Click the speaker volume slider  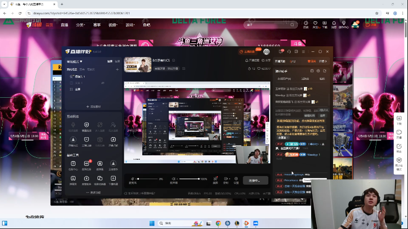click(x=189, y=179)
